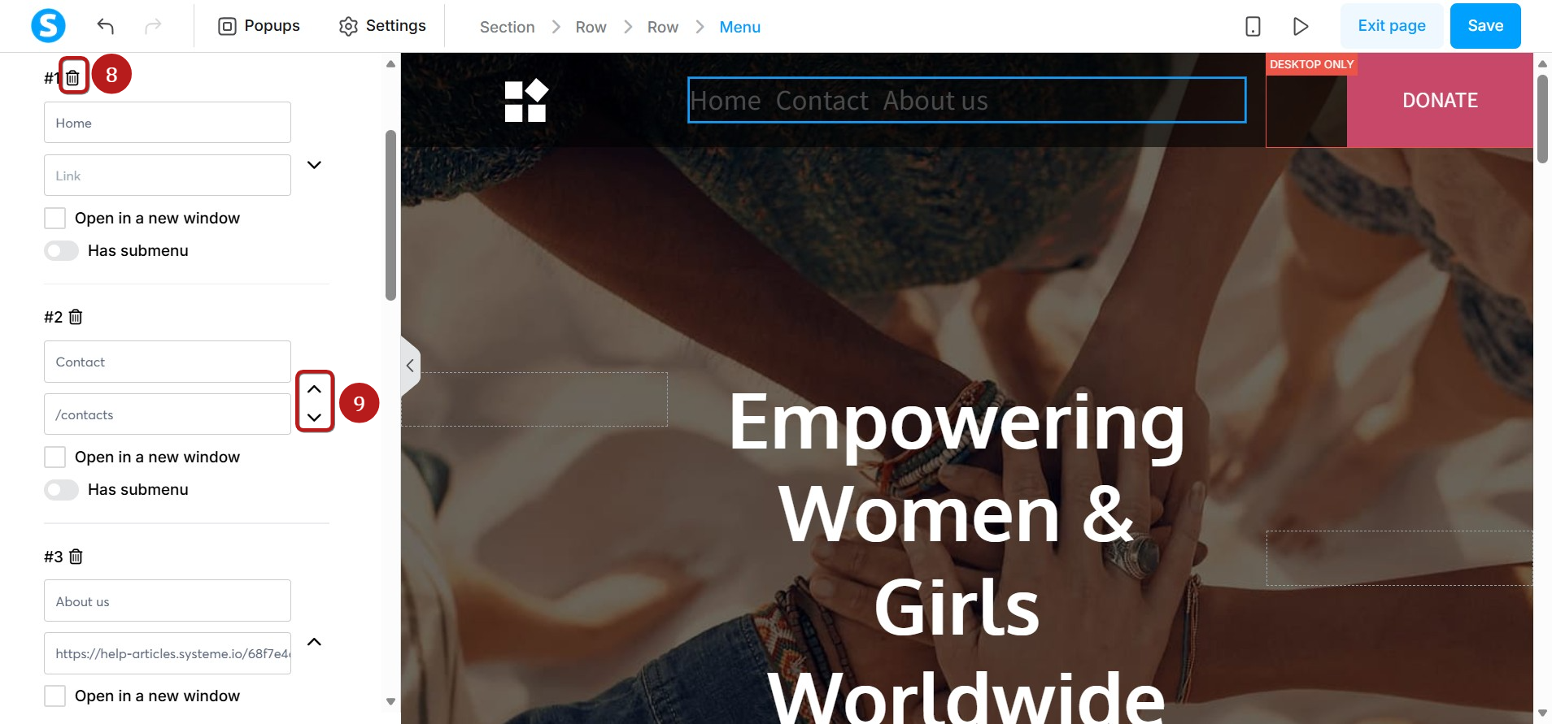Collapse the left settings panel arrow
Image resolution: width=1552 pixels, height=724 pixels.
[x=410, y=366]
